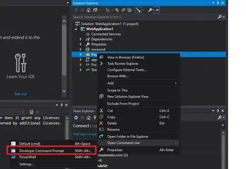
Task: Click the Sync with Active Document arrows icon
Action: [117, 10]
